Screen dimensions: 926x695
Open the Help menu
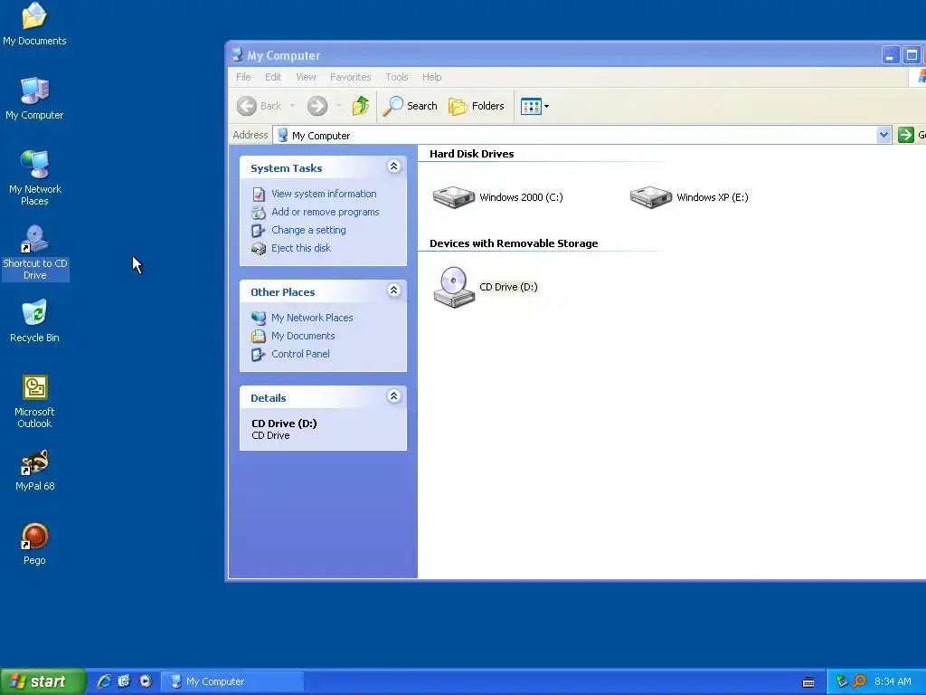431,77
